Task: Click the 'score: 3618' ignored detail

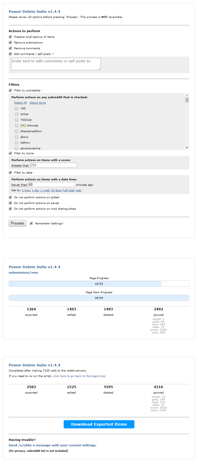Action: click(x=158, y=408)
